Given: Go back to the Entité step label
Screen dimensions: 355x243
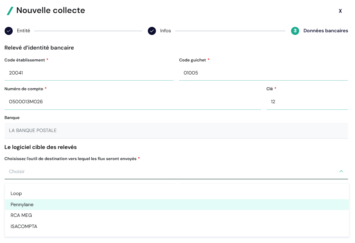Looking at the screenshot, I should point(23,31).
